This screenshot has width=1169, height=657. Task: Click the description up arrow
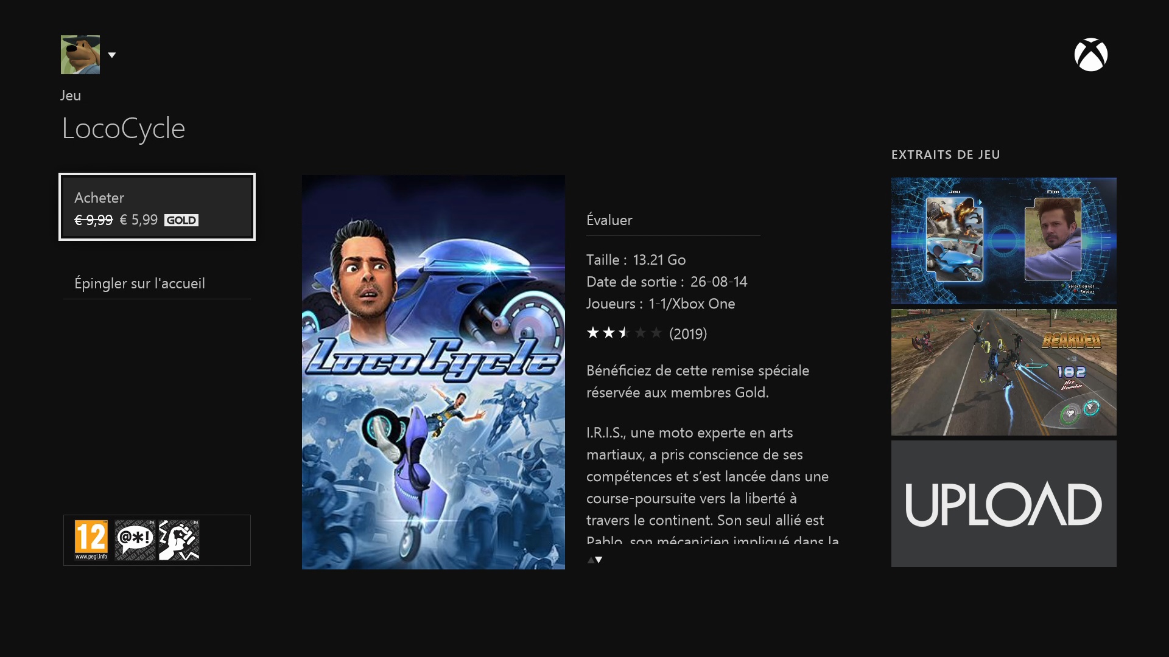coord(591,560)
